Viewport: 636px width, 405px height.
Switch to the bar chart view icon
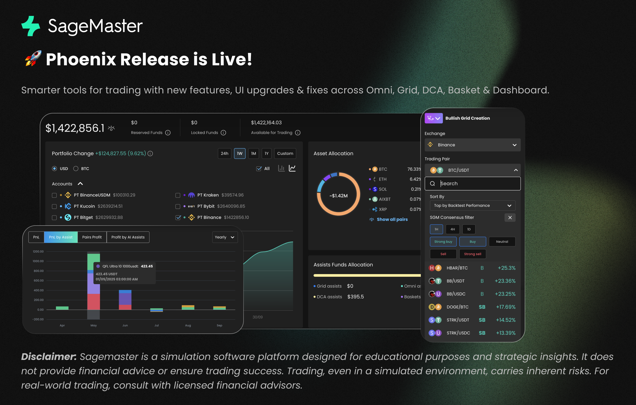tap(281, 168)
